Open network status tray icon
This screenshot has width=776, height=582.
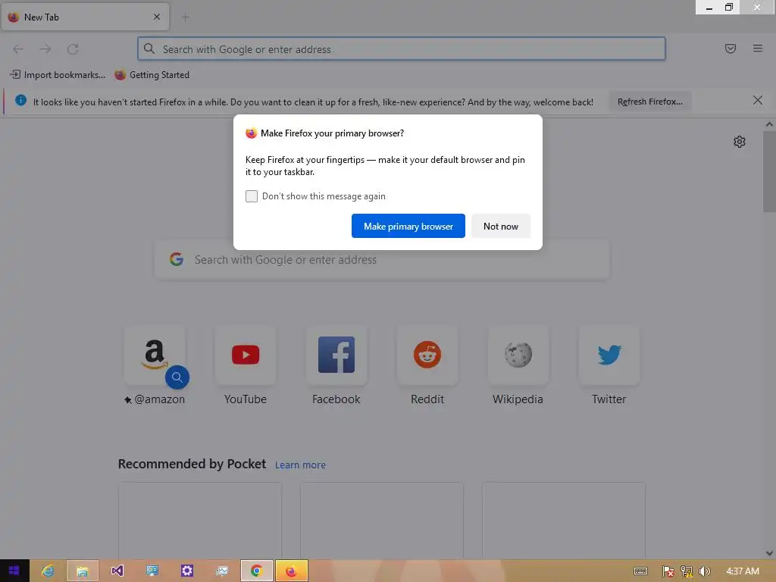click(x=687, y=571)
